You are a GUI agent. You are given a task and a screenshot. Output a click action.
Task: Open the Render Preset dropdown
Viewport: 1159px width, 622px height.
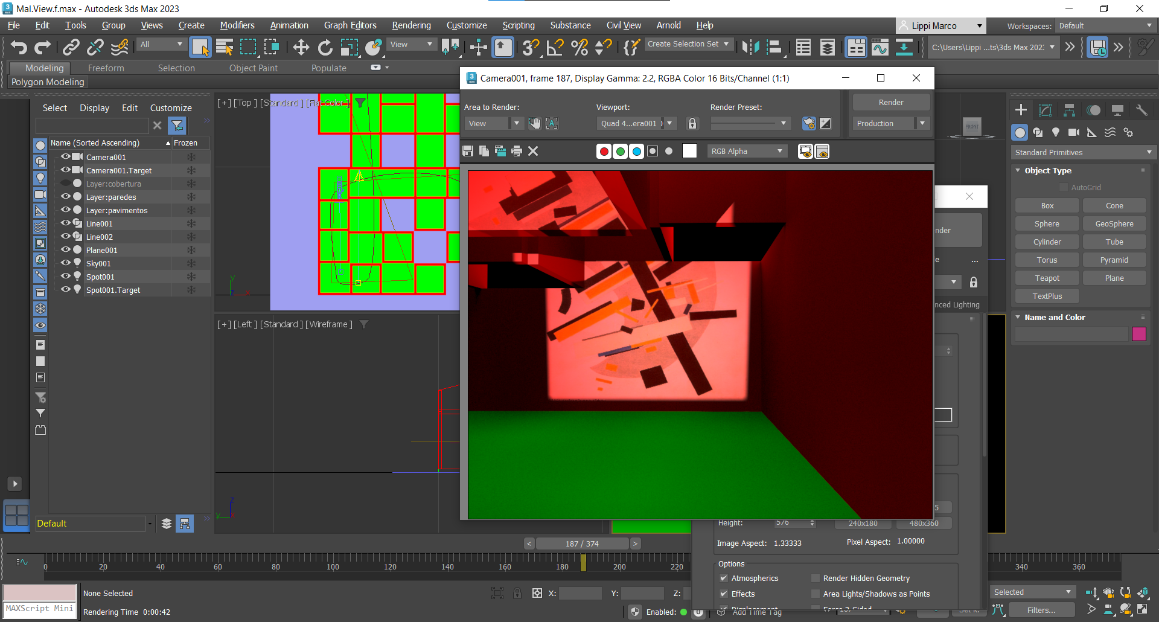750,123
